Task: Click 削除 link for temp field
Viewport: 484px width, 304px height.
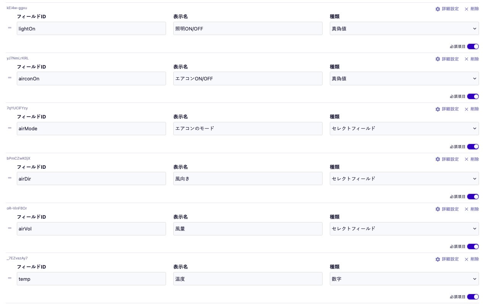Action: point(474,259)
